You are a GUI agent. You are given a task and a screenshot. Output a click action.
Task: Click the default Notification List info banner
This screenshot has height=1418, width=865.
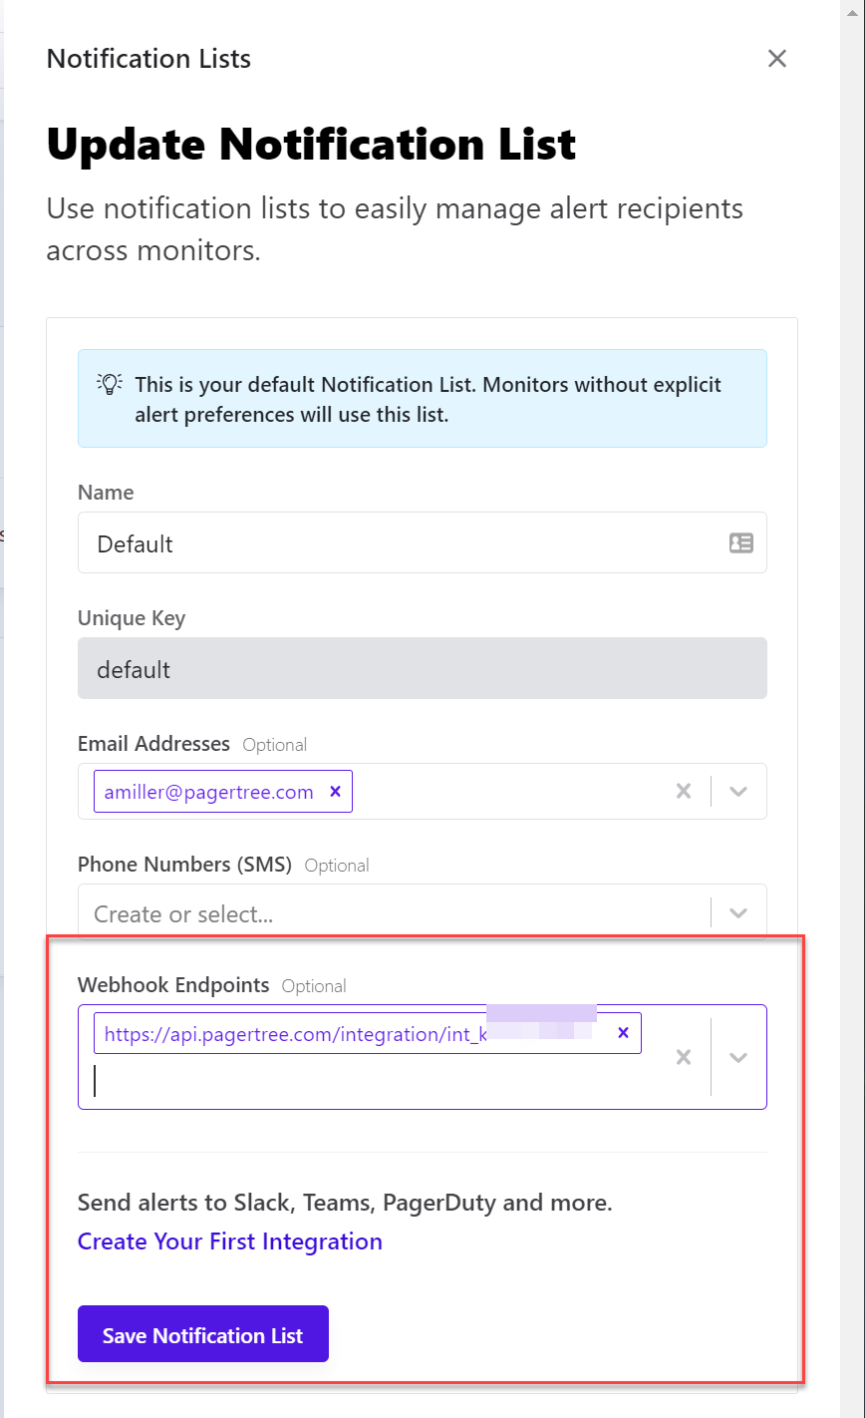pos(429,399)
